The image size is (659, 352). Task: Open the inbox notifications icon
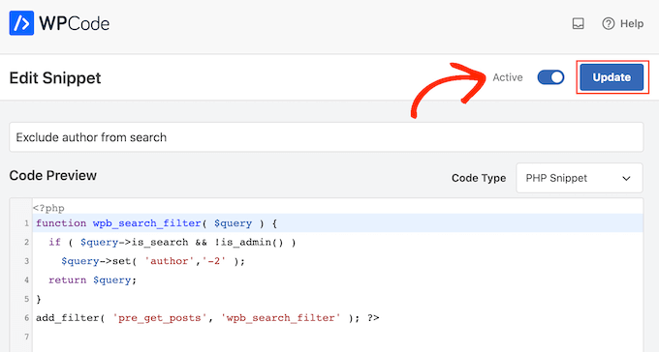579,23
